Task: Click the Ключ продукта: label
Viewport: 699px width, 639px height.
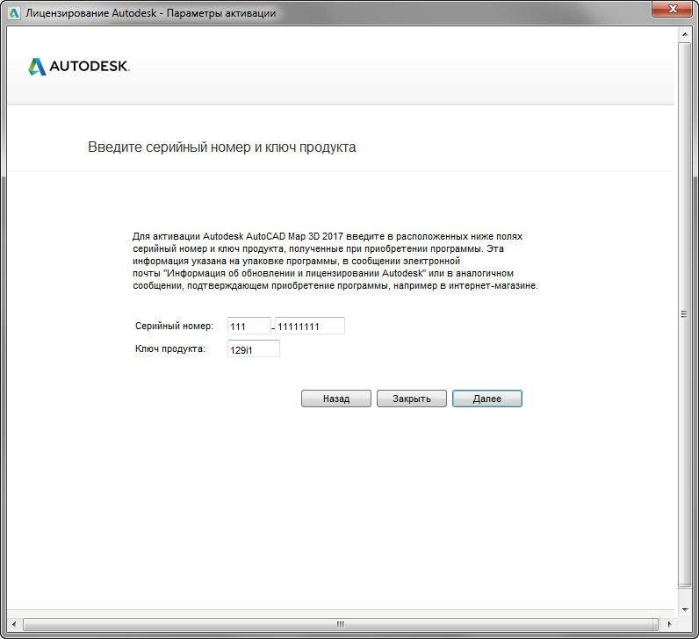Action: click(169, 349)
